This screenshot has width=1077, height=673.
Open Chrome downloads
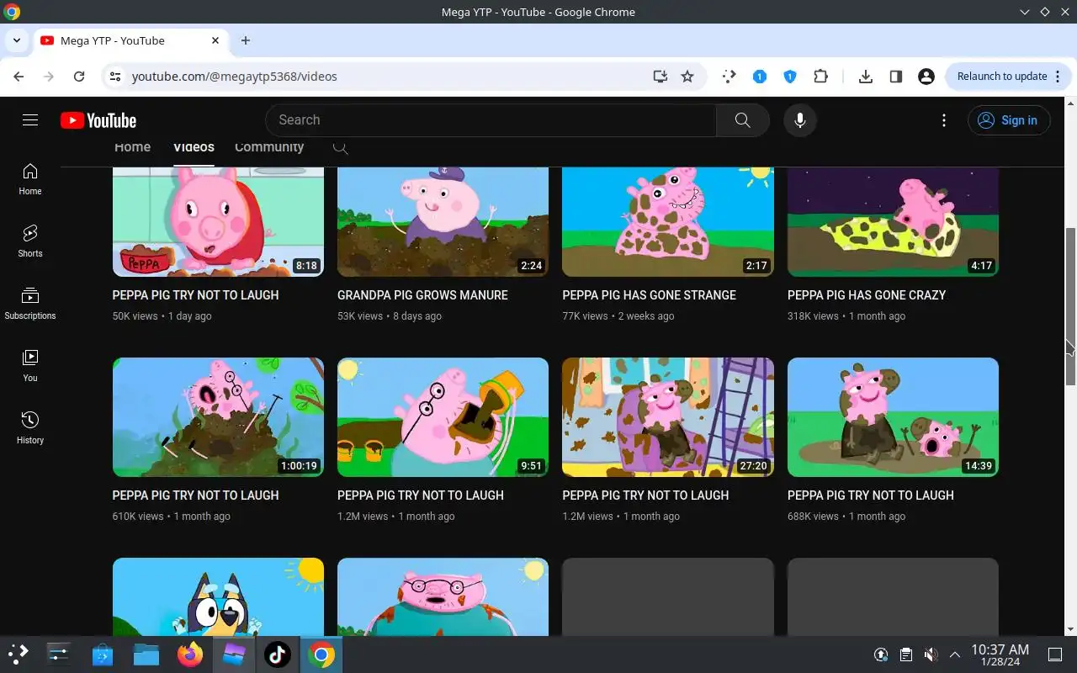coord(865,77)
